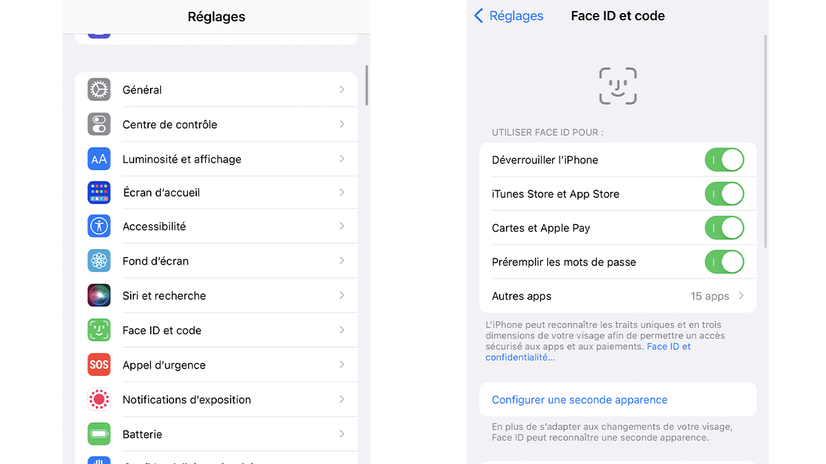
Task: Tap the iTunes Store et App Store label
Action: (555, 194)
